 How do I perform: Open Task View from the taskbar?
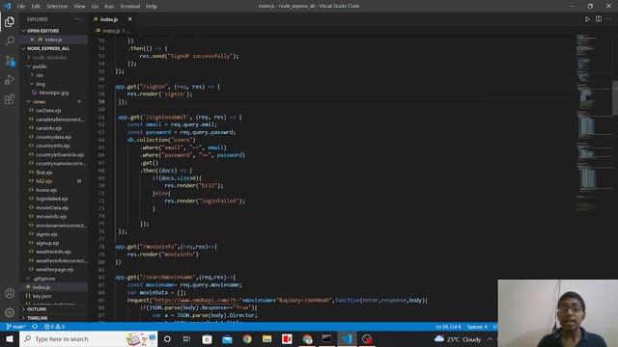click(x=186, y=338)
